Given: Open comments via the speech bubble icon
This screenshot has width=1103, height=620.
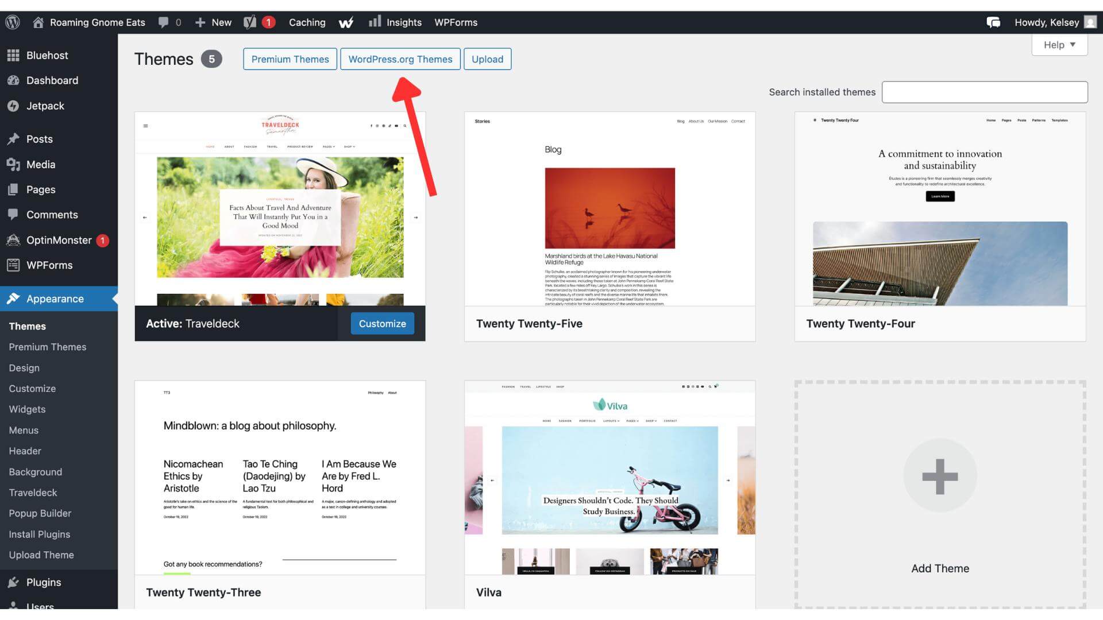Looking at the screenshot, I should point(164,22).
